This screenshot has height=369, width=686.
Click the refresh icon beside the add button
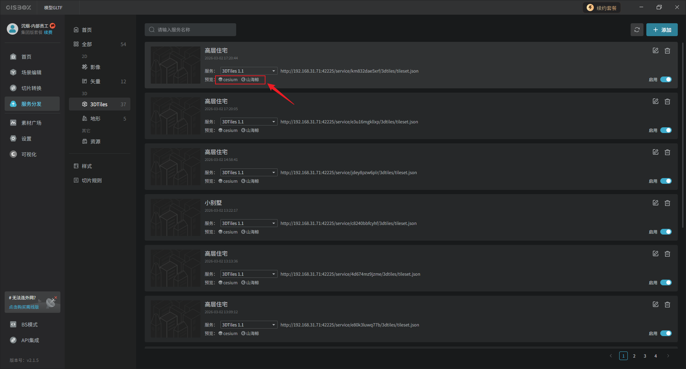[x=637, y=30]
